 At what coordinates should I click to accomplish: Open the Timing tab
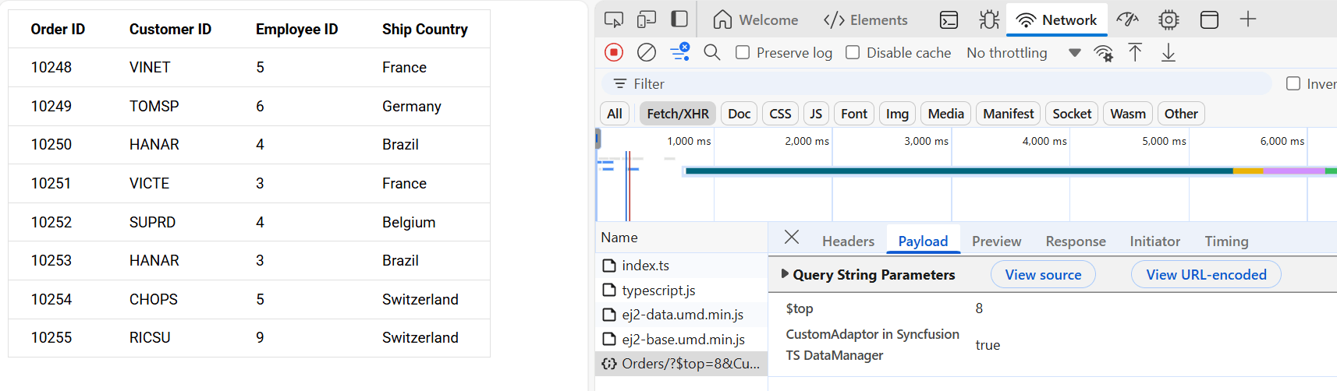pyautogui.click(x=1226, y=241)
